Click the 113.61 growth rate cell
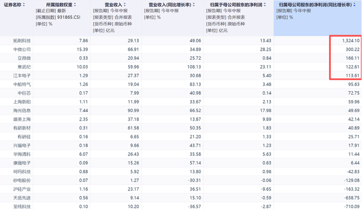Viewport: 362px width, 210px height. pos(352,76)
